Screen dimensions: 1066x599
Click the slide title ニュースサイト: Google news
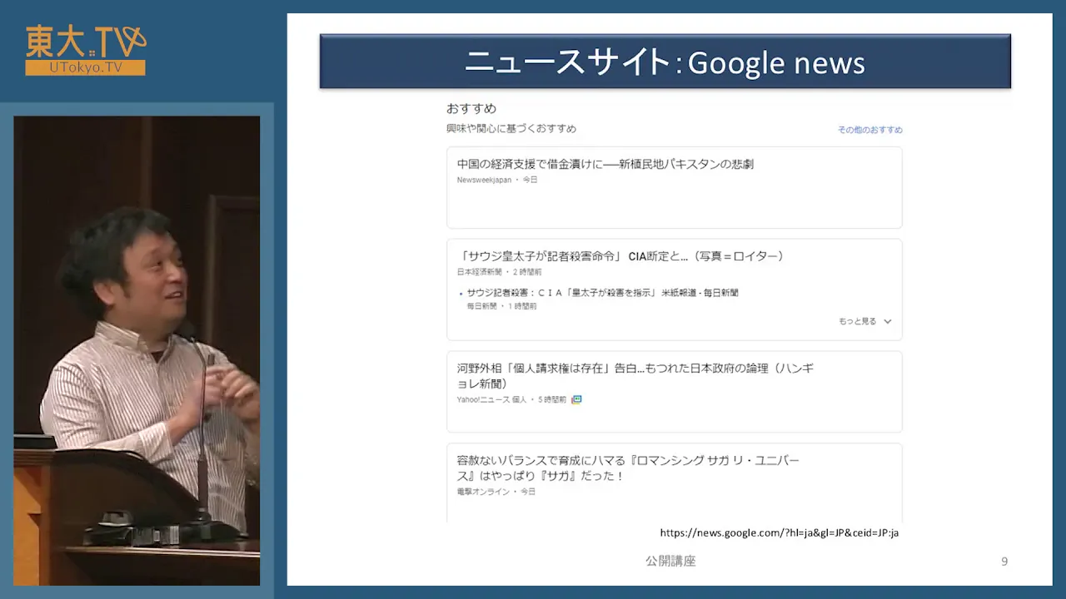pyautogui.click(x=665, y=62)
